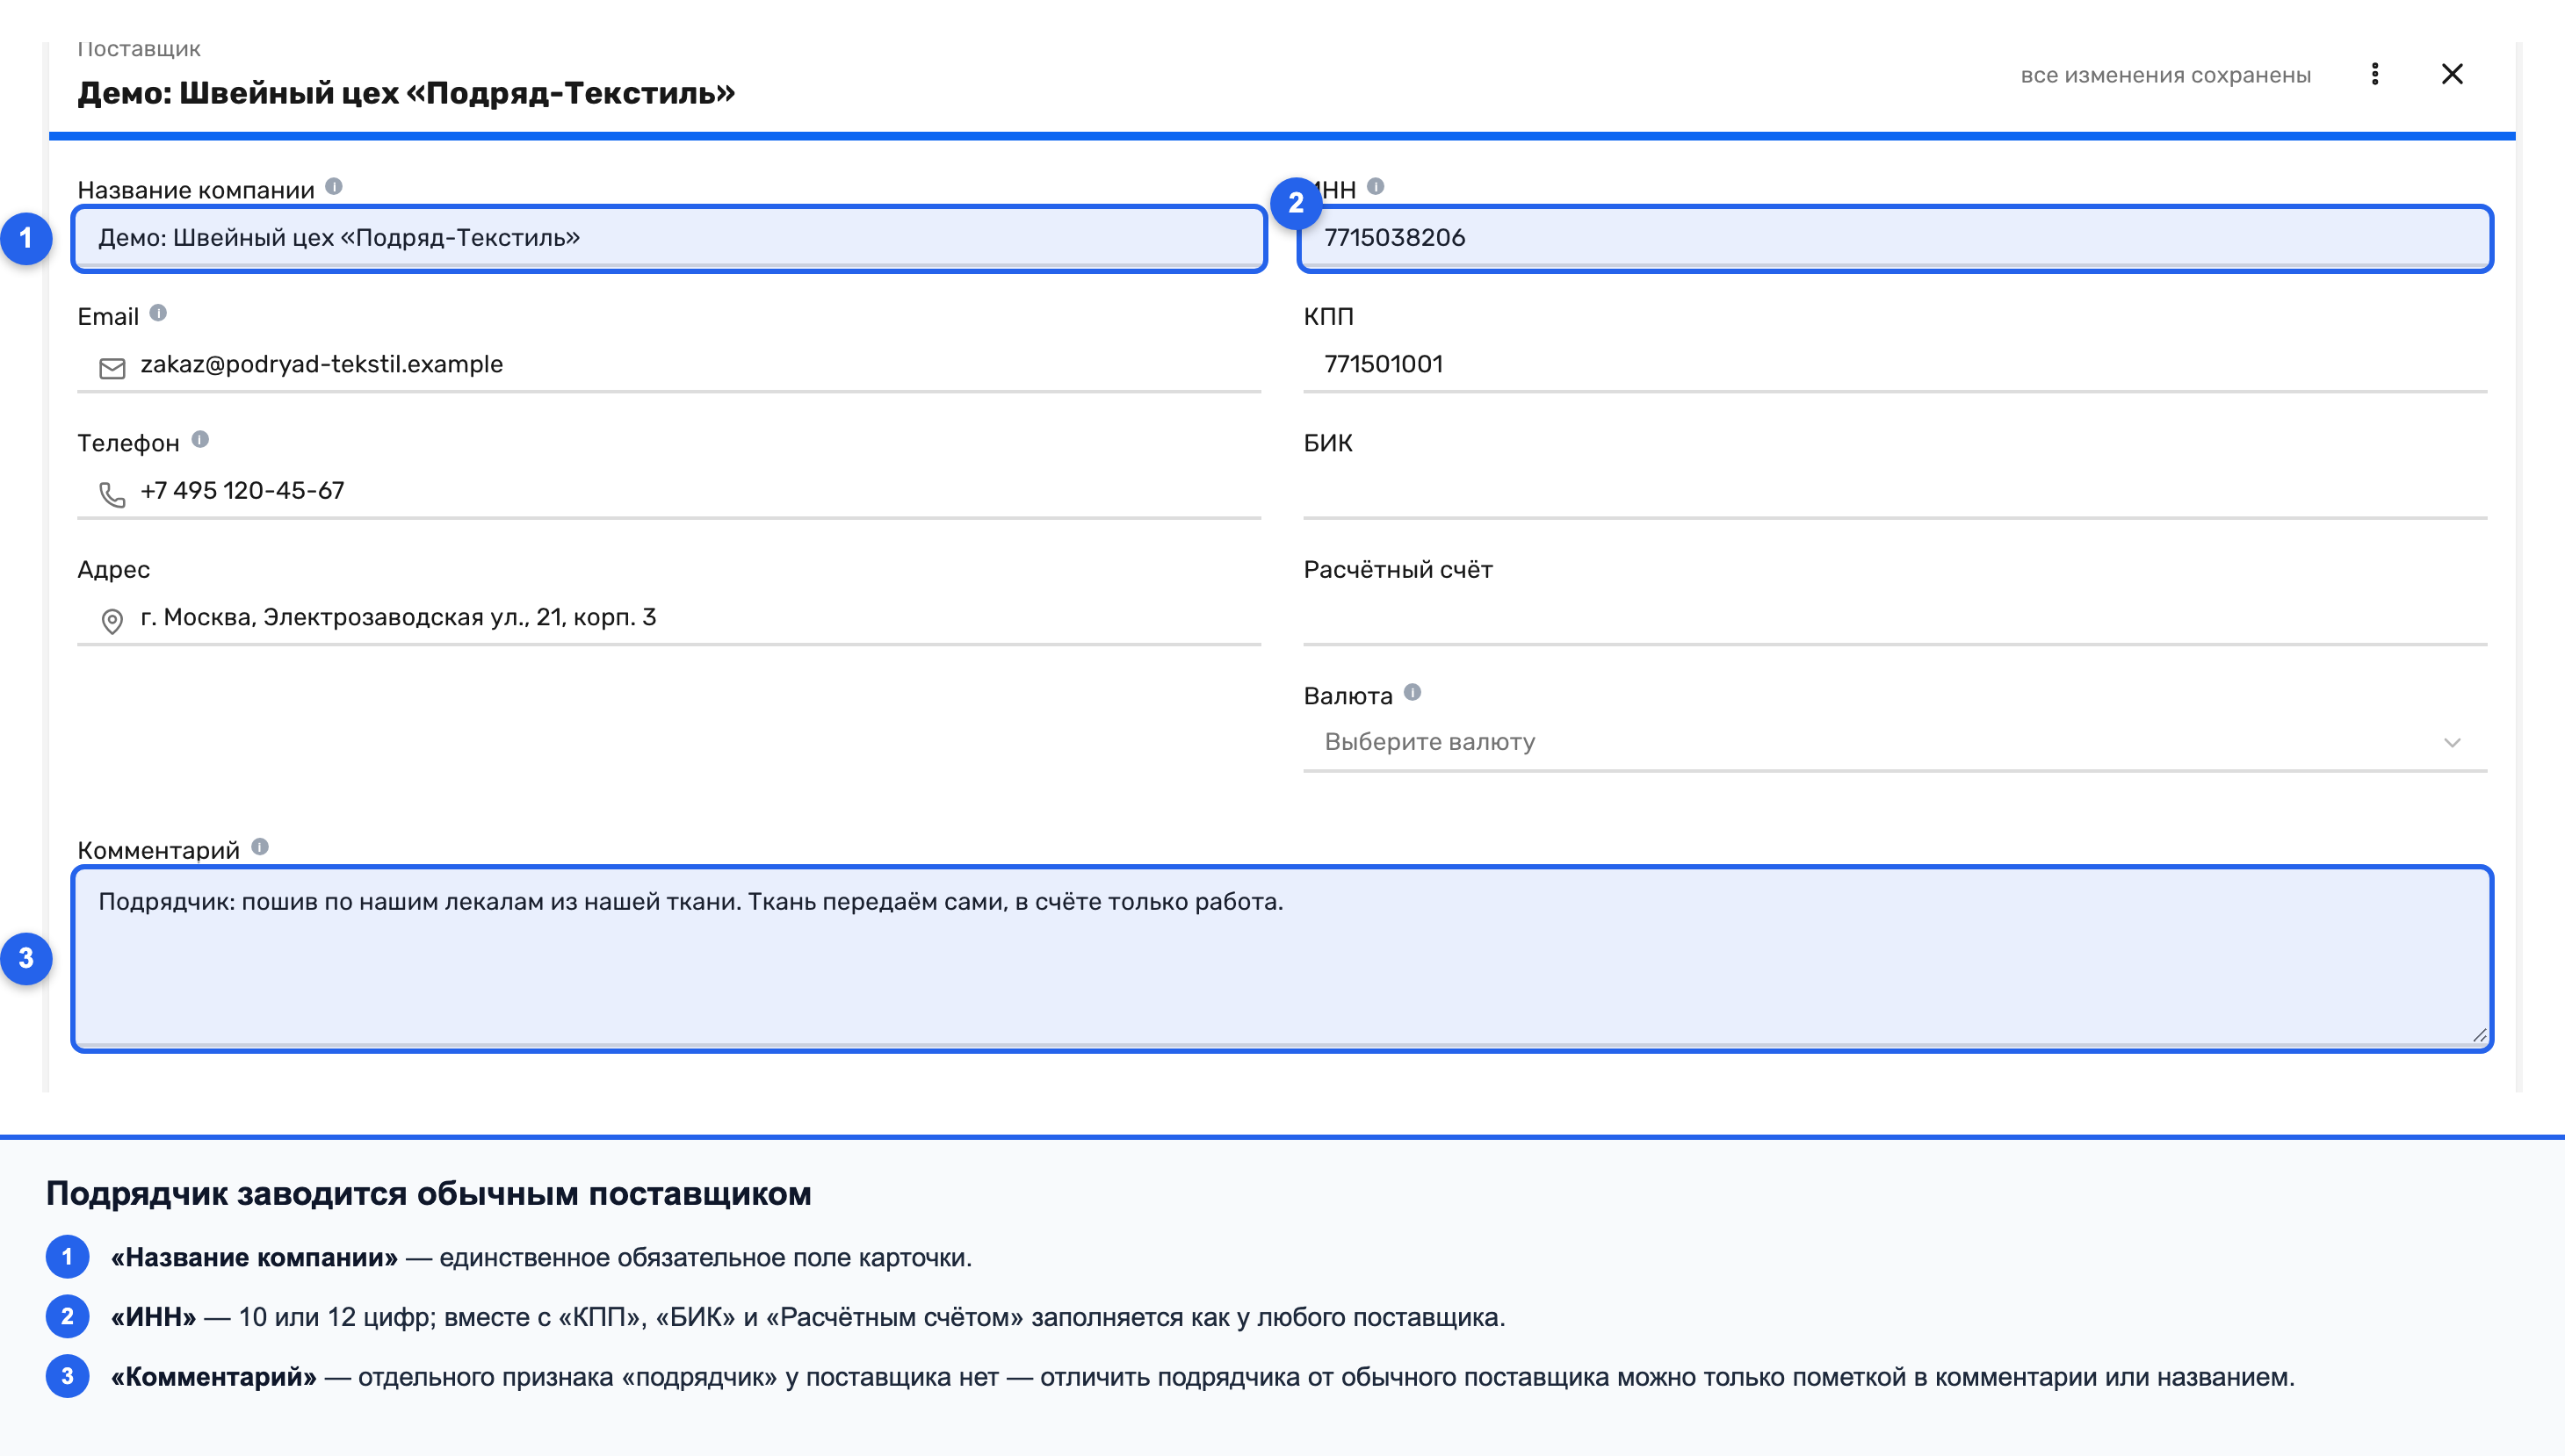Click the heading 'Подрядчик заводится обычным поставщиком'
Image resolution: width=2565 pixels, height=1456 pixels.
tap(429, 1193)
